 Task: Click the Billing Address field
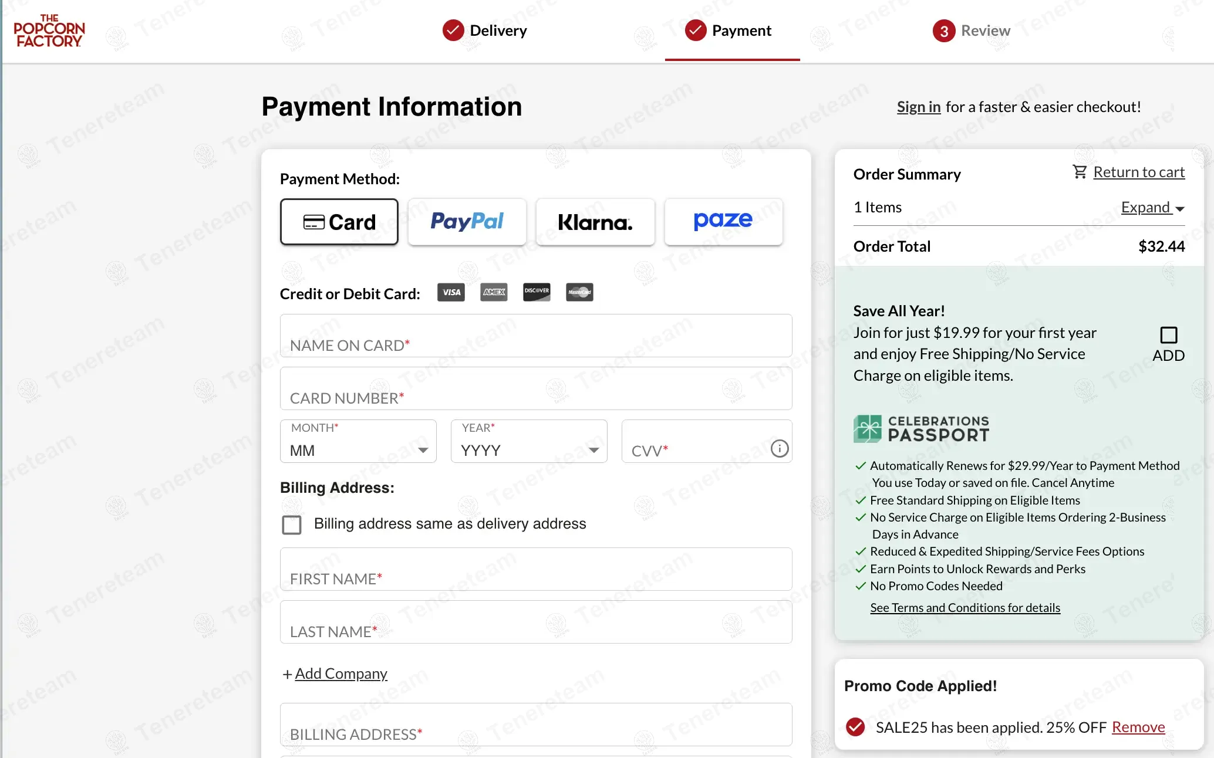(x=536, y=725)
